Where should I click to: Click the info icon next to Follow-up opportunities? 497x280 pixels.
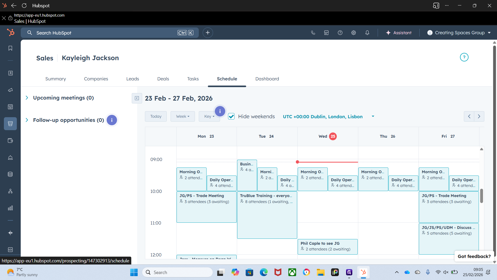(x=112, y=120)
